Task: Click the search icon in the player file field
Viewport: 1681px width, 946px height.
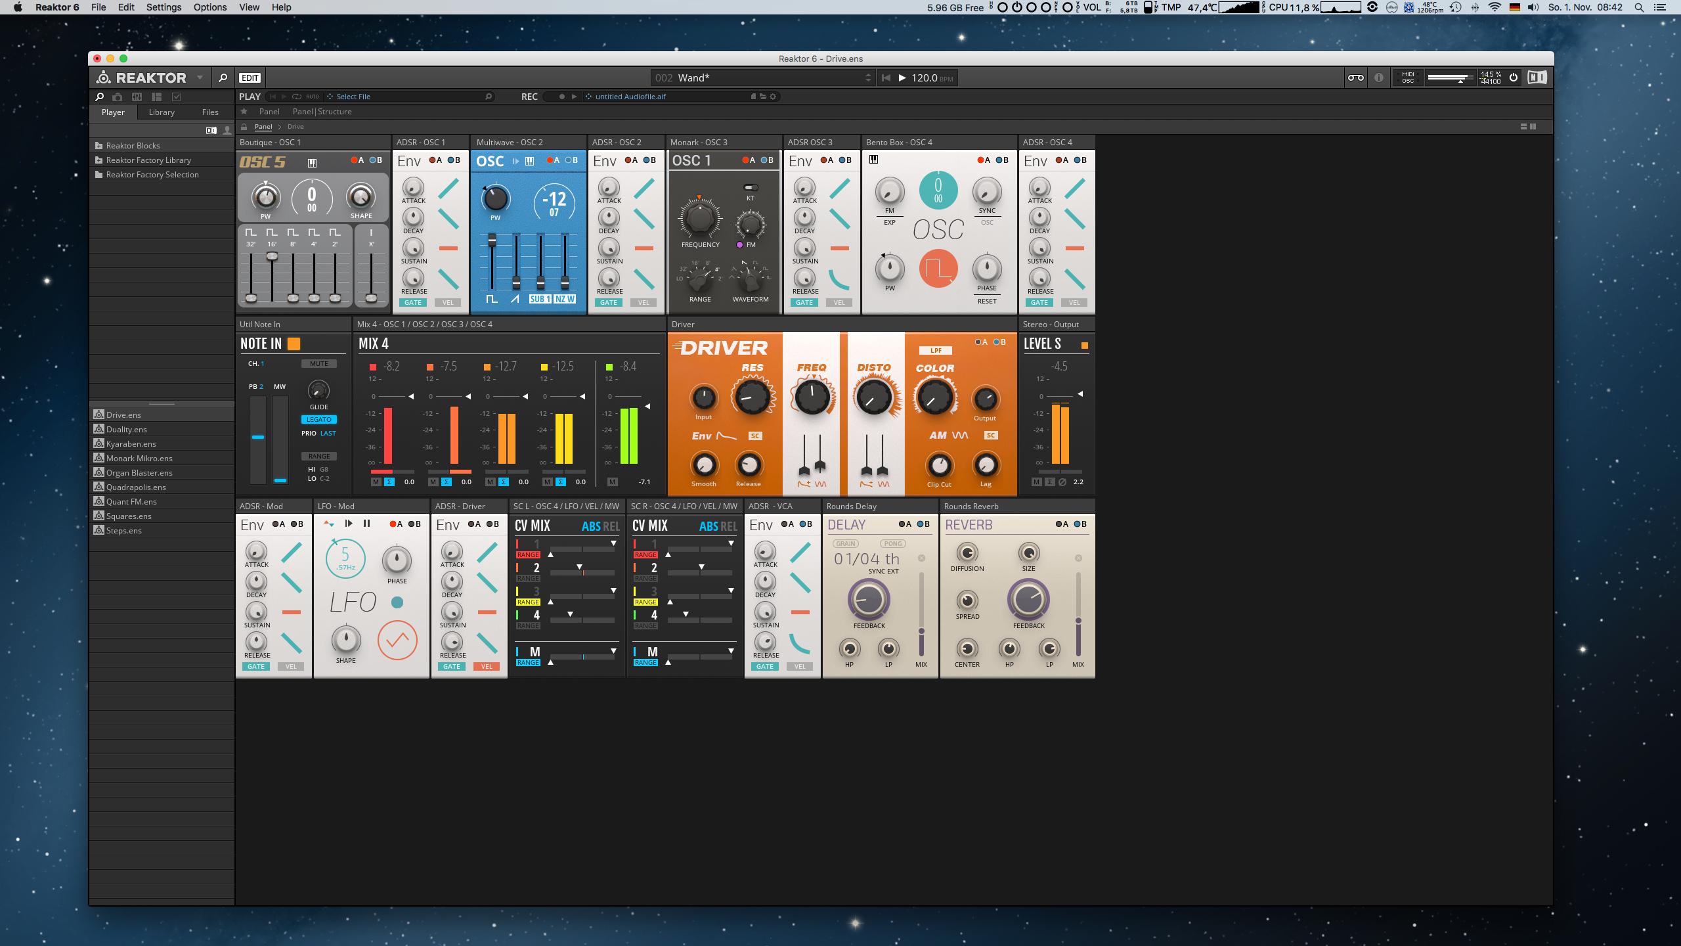Action: pyautogui.click(x=489, y=97)
